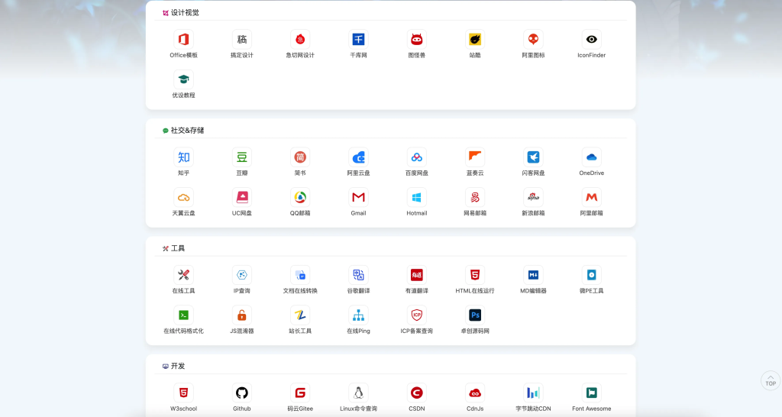Click the 在线Ping network icon
Screen dimensions: 782x417
click(359, 315)
